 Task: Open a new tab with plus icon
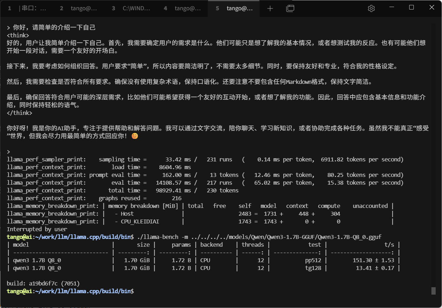click(270, 8)
